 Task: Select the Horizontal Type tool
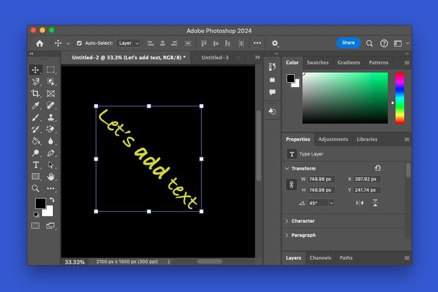pos(35,165)
